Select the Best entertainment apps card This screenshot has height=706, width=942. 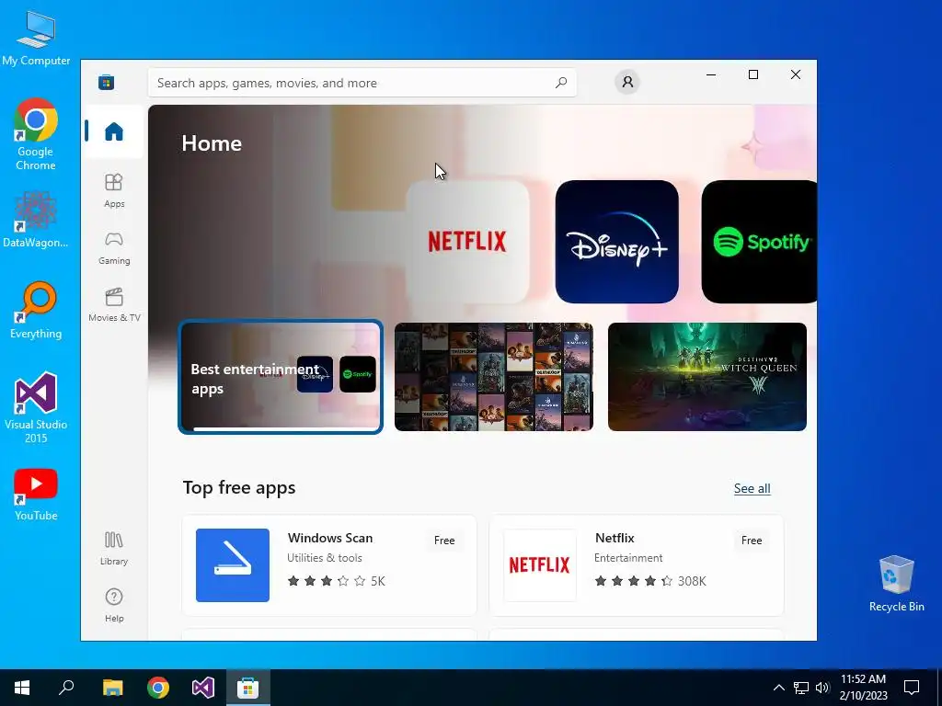tap(281, 377)
